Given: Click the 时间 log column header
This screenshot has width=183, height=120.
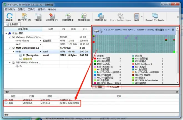Looking at the screenshot, I should 50,96.
